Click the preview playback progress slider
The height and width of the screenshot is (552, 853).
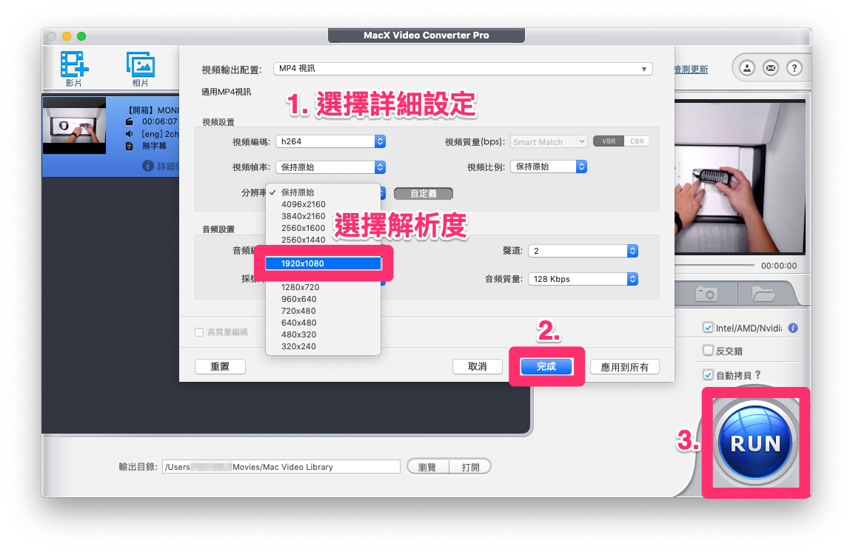[x=715, y=266]
